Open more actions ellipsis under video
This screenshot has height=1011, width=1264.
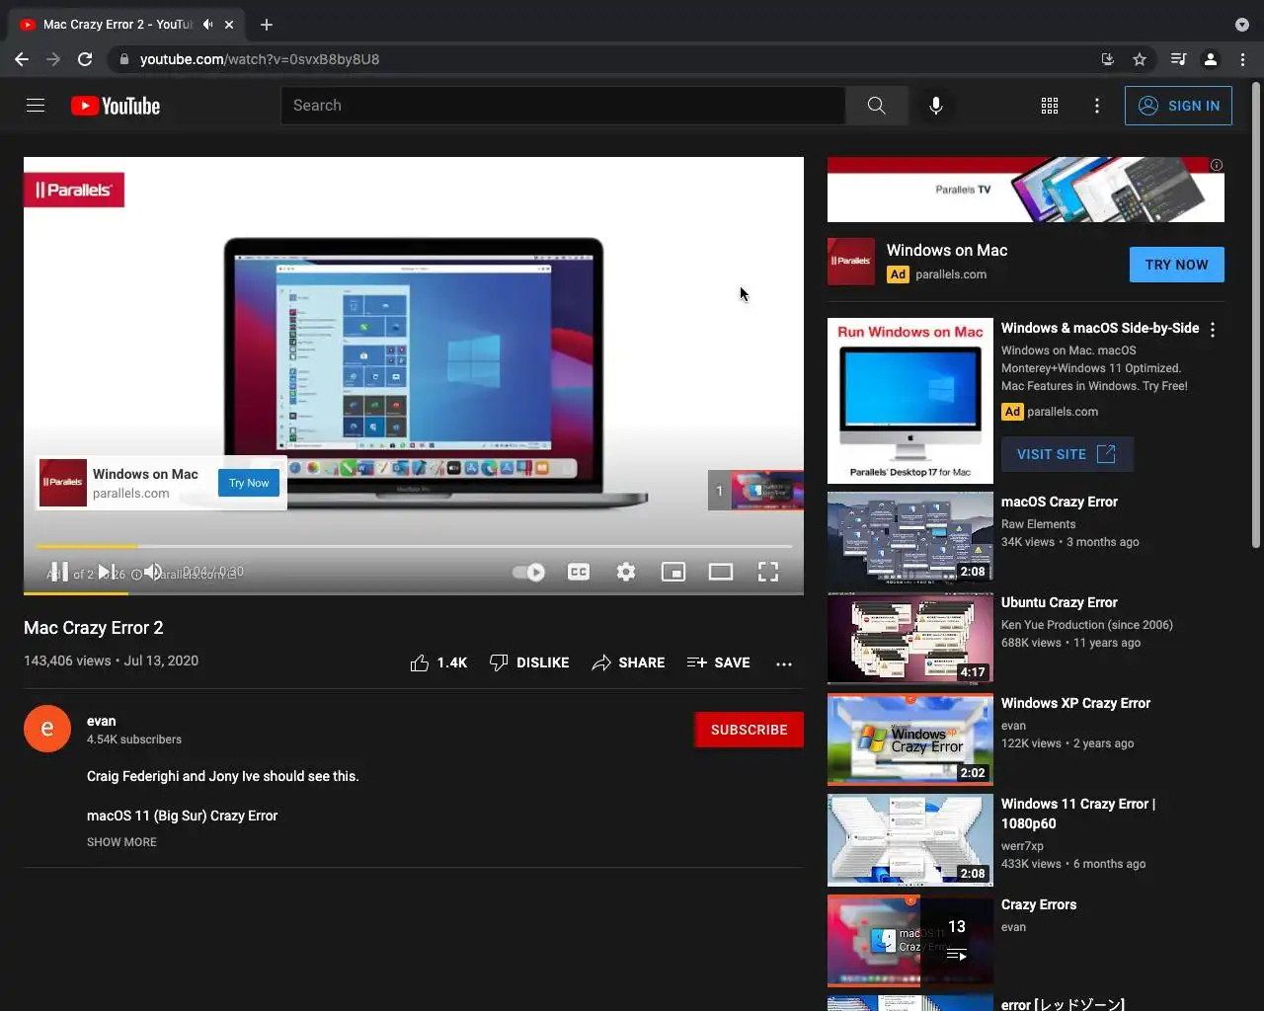pos(784,663)
